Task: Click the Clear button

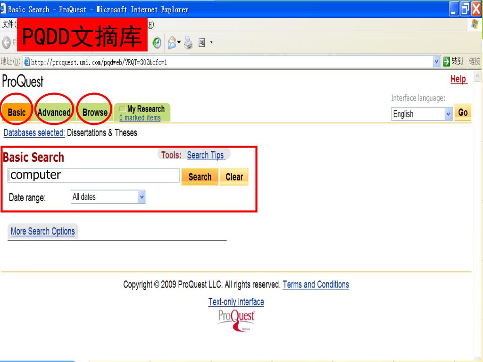Action: coord(234,177)
